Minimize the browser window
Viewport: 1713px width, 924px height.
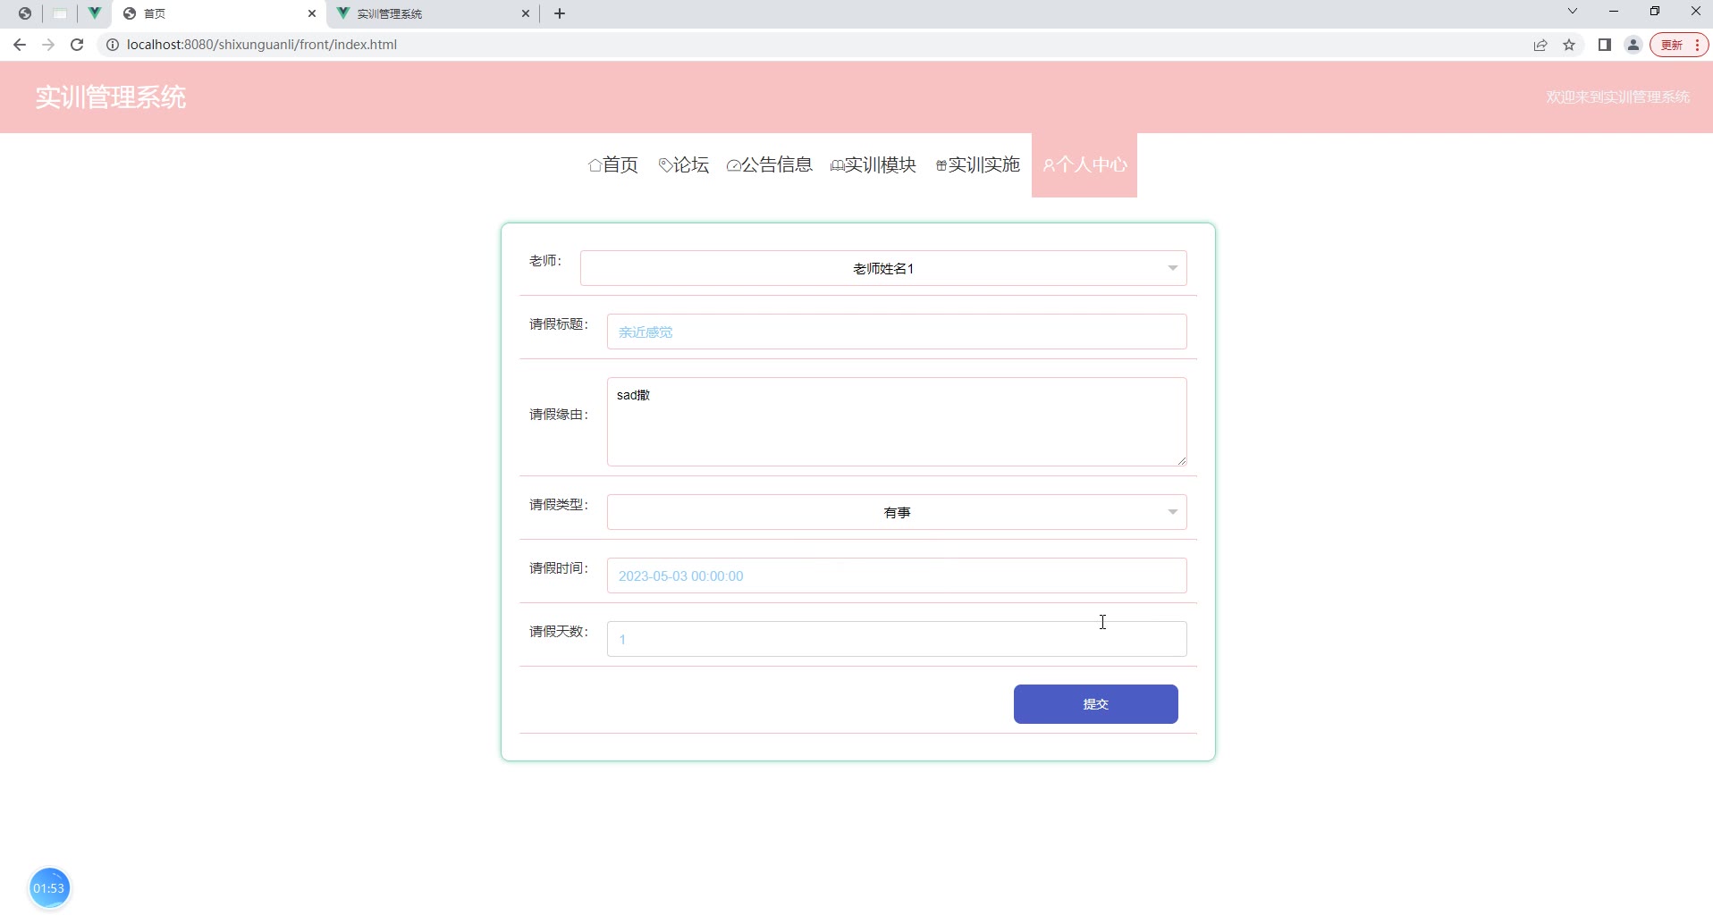coord(1614,12)
